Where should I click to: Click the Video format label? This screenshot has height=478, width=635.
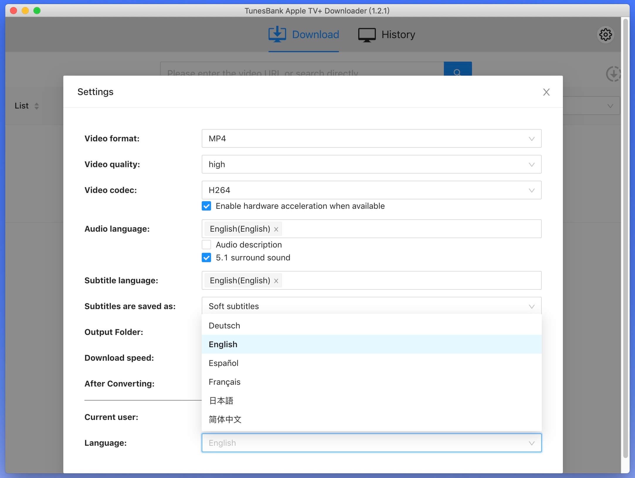coord(112,138)
